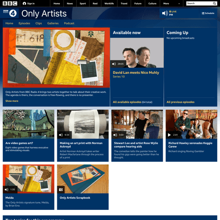Open the BBC Radio 4 logo
The image size is (220, 220).
(x=10, y=13)
